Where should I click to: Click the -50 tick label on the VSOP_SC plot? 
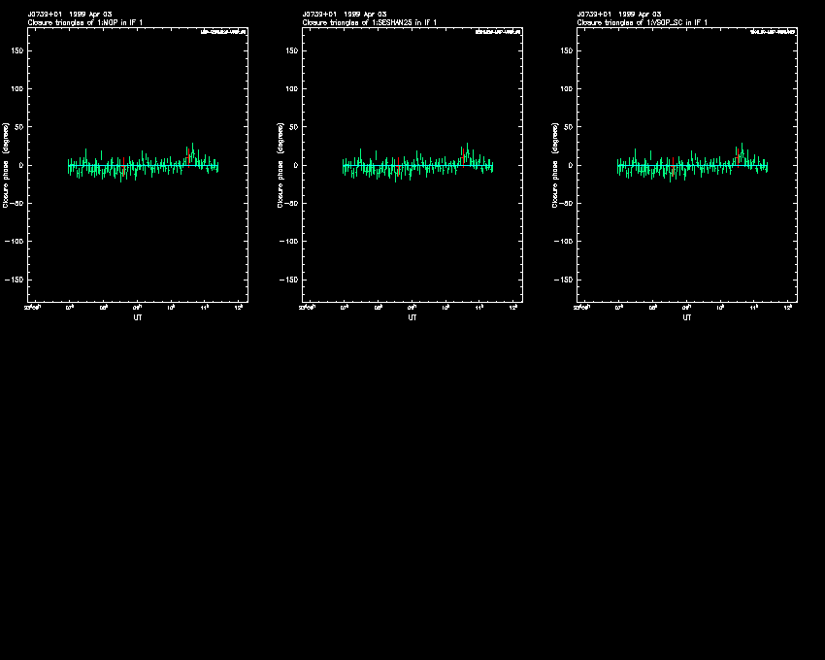tap(566, 203)
